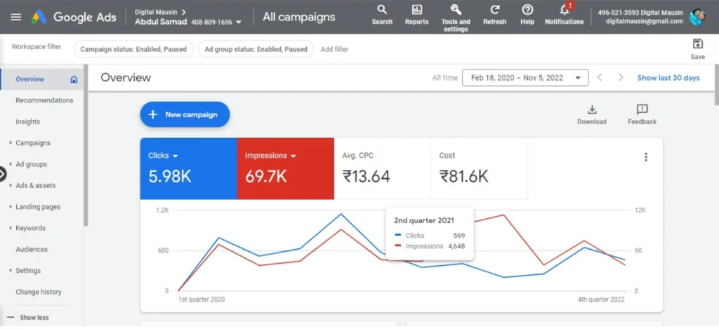This screenshot has height=329, width=719.
Task: Expand the Clicks metric dropdown
Action: click(175, 156)
